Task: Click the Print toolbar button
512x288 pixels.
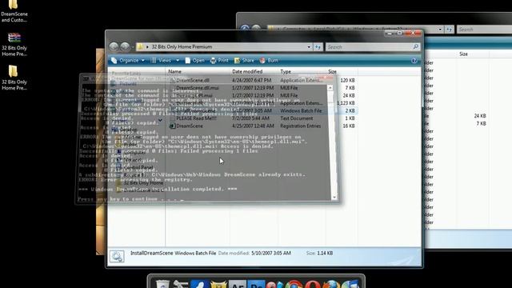Action: pos(219,61)
